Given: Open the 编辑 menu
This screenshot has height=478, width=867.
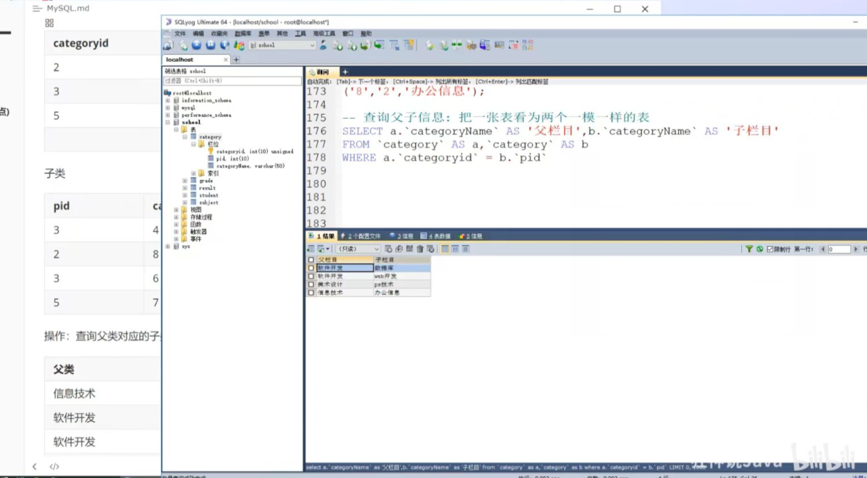Looking at the screenshot, I should [199, 34].
